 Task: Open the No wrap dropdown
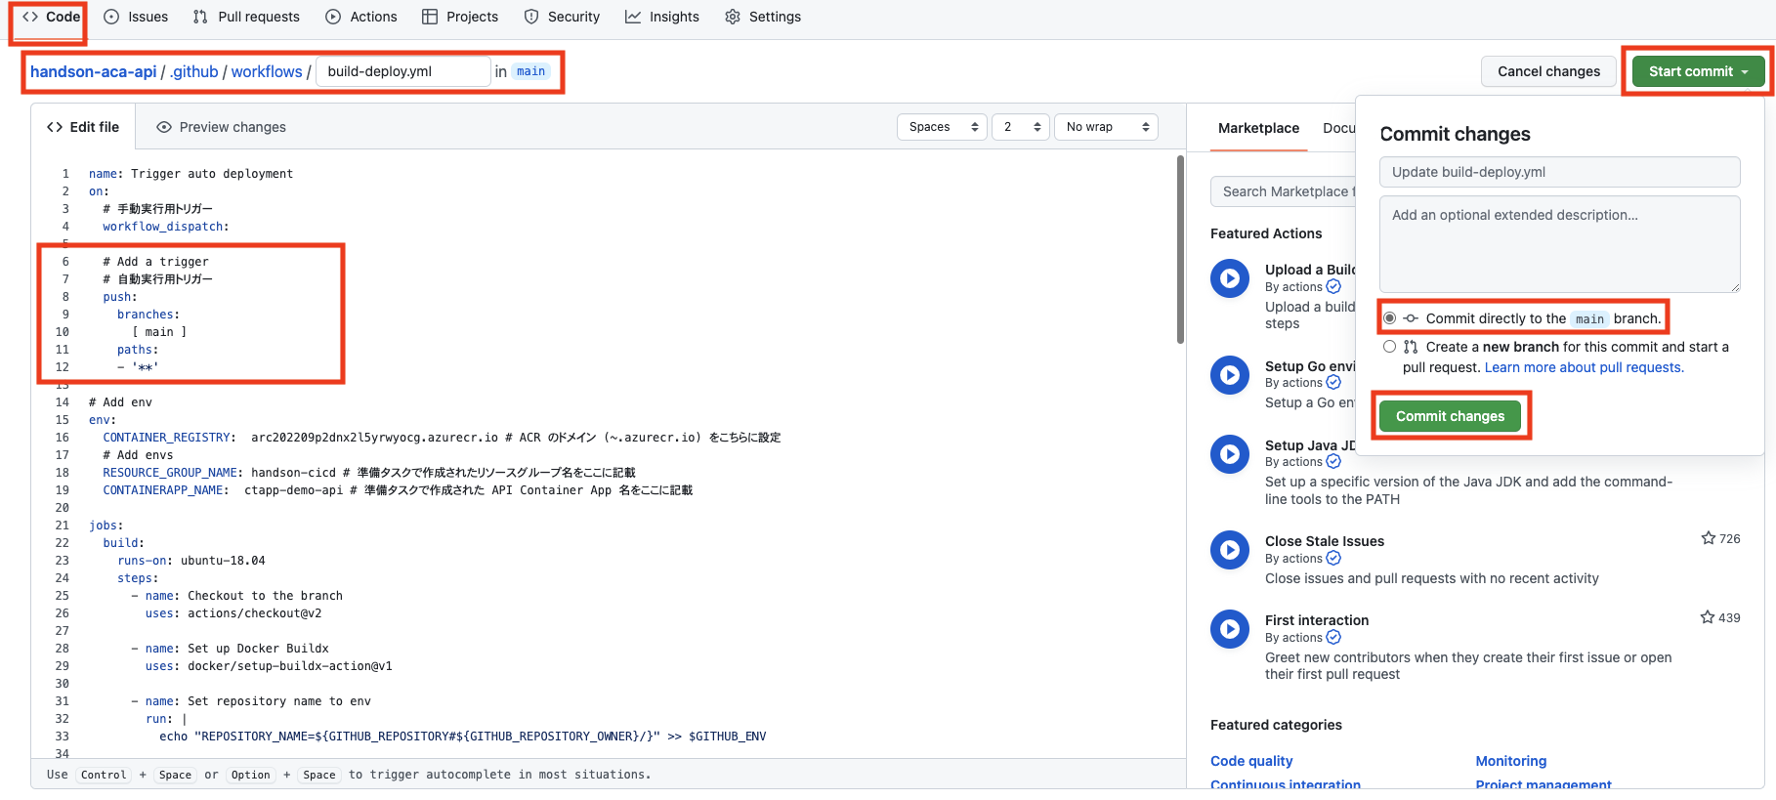pos(1106,127)
